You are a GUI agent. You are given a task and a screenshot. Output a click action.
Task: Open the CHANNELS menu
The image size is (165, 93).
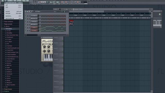(x=10, y=1)
